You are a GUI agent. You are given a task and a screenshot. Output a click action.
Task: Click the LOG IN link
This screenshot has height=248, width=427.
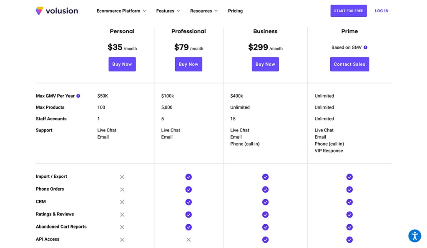coord(381,11)
